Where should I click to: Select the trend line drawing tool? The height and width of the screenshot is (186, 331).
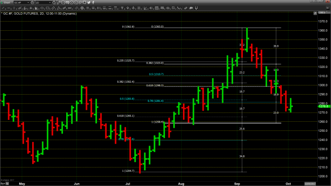3,8
